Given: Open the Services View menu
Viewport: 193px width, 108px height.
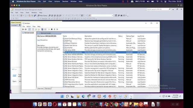Looking at the screenshot, I should [34, 26].
